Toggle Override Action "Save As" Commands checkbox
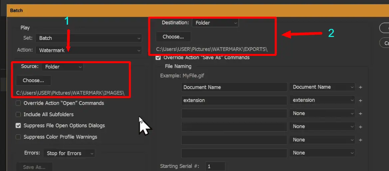 [x=158, y=58]
